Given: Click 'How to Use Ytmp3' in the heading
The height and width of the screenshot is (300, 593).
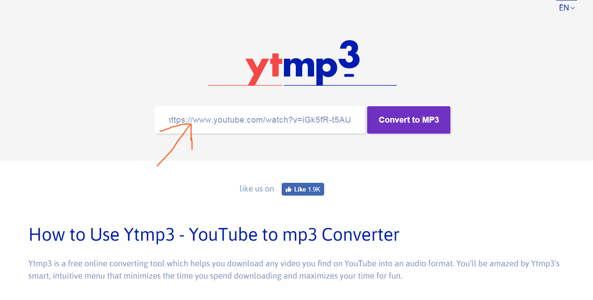Looking at the screenshot, I should (x=102, y=234).
